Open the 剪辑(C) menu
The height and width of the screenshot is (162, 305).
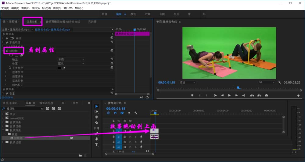pos(25,8)
